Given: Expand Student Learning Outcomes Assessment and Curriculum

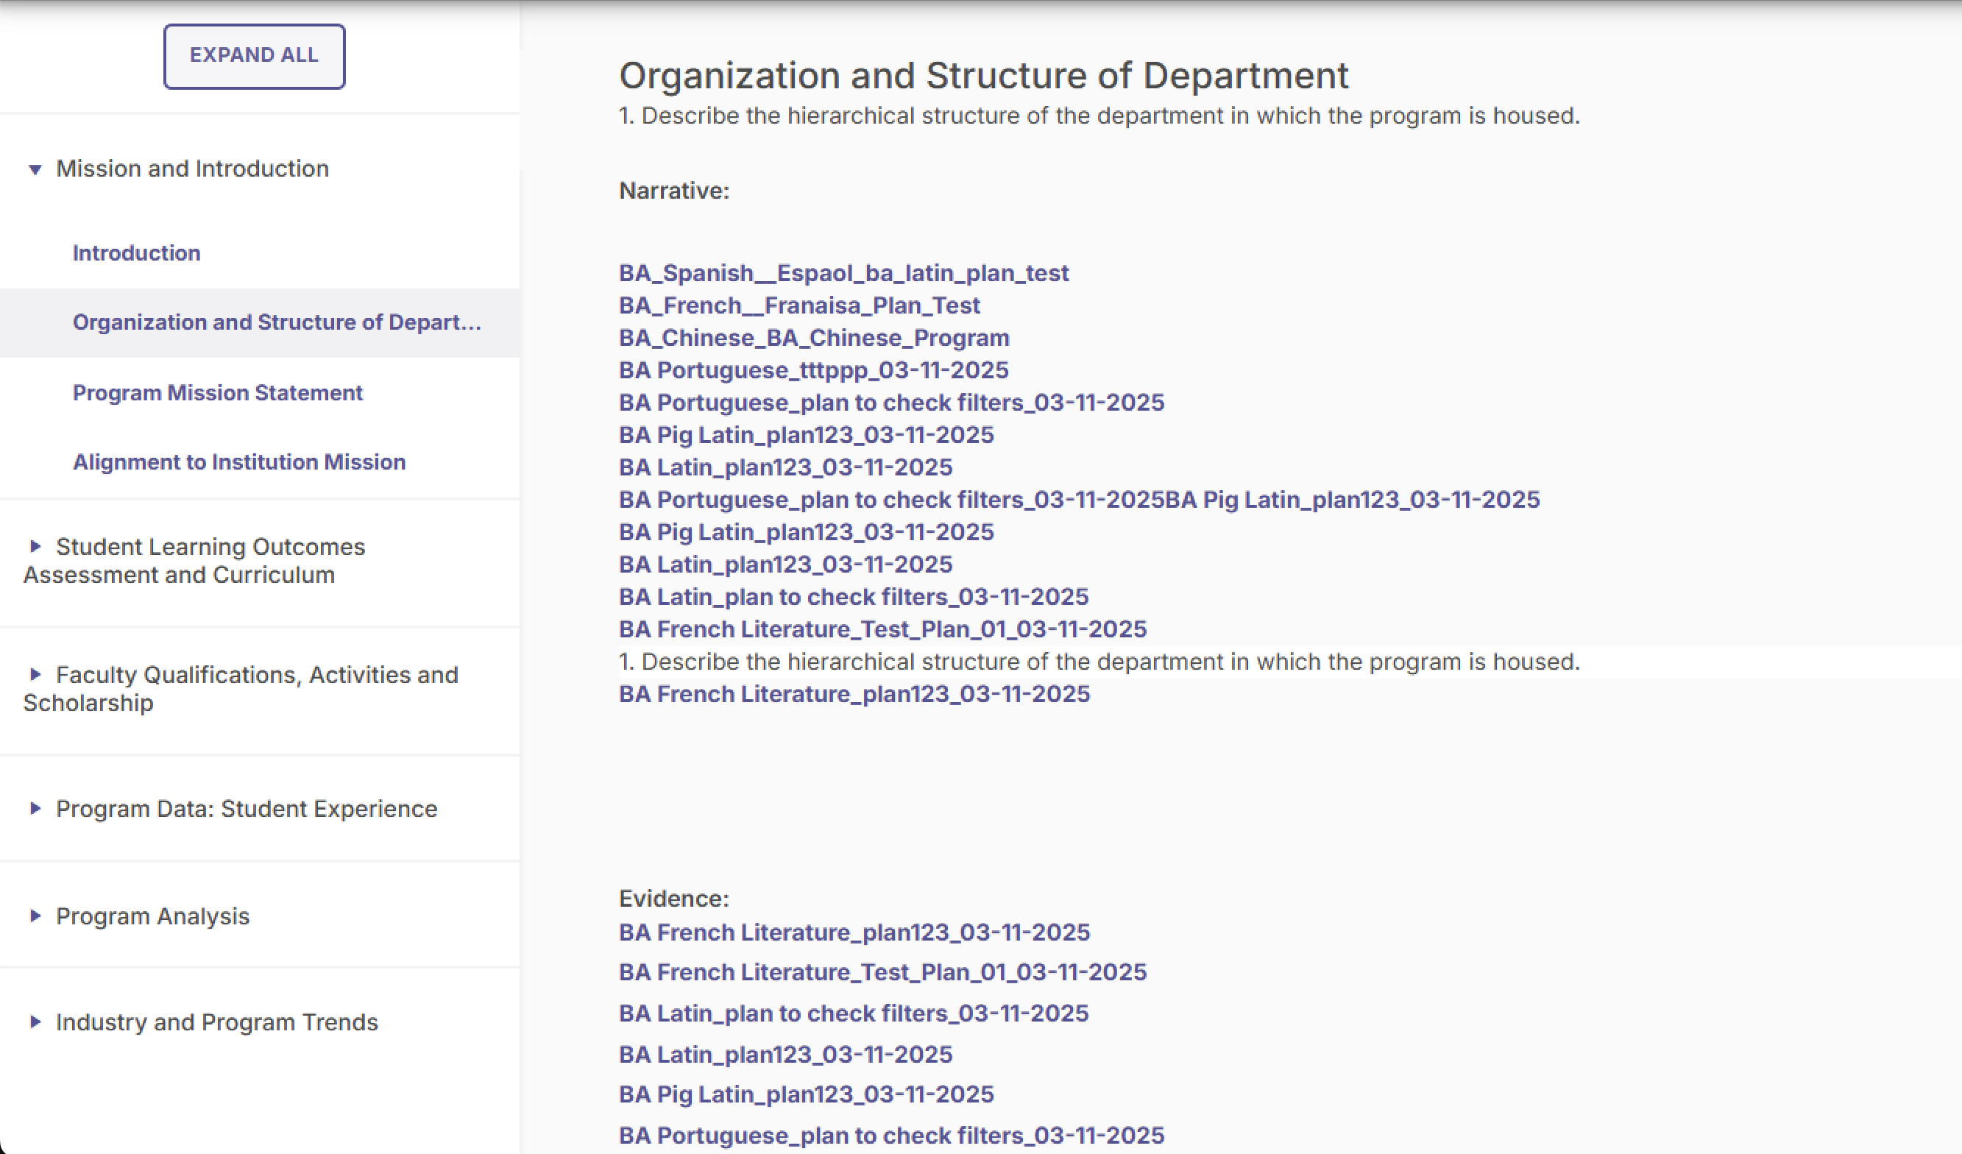Looking at the screenshot, I should click(x=35, y=547).
